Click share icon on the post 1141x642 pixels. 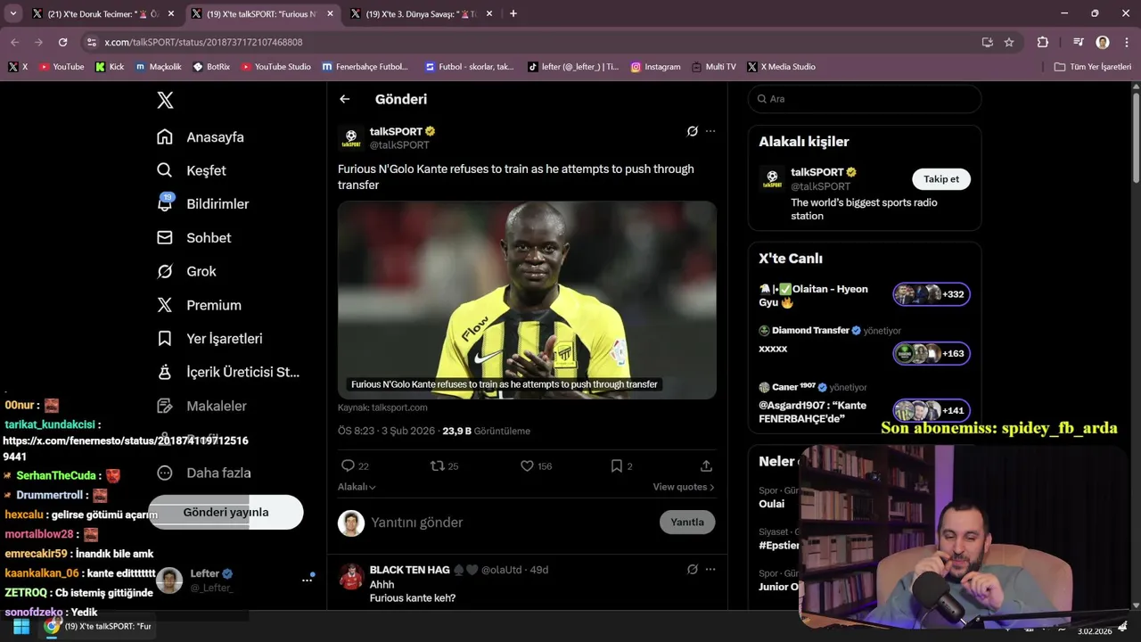coord(706,465)
